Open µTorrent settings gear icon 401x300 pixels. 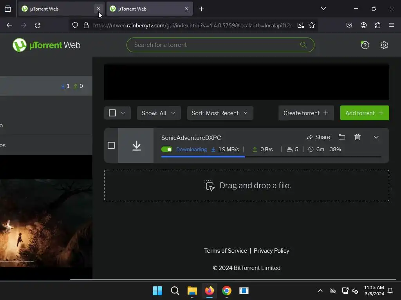pos(384,45)
